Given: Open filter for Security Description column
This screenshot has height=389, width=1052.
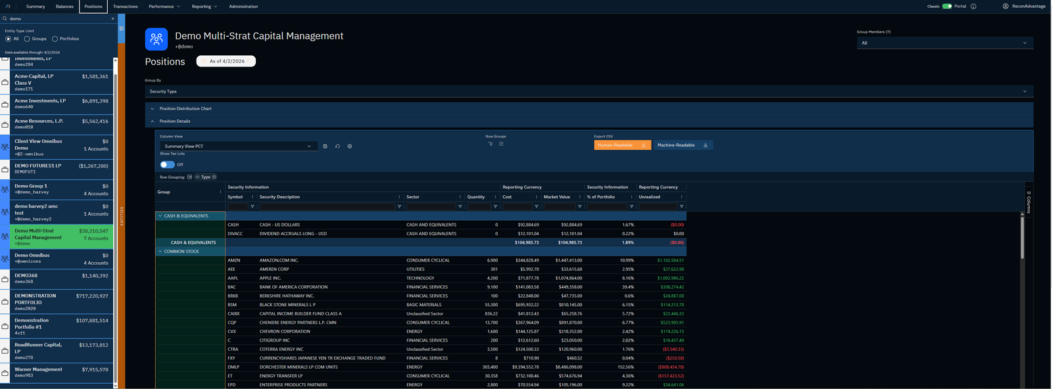Looking at the screenshot, I should click(399, 206).
